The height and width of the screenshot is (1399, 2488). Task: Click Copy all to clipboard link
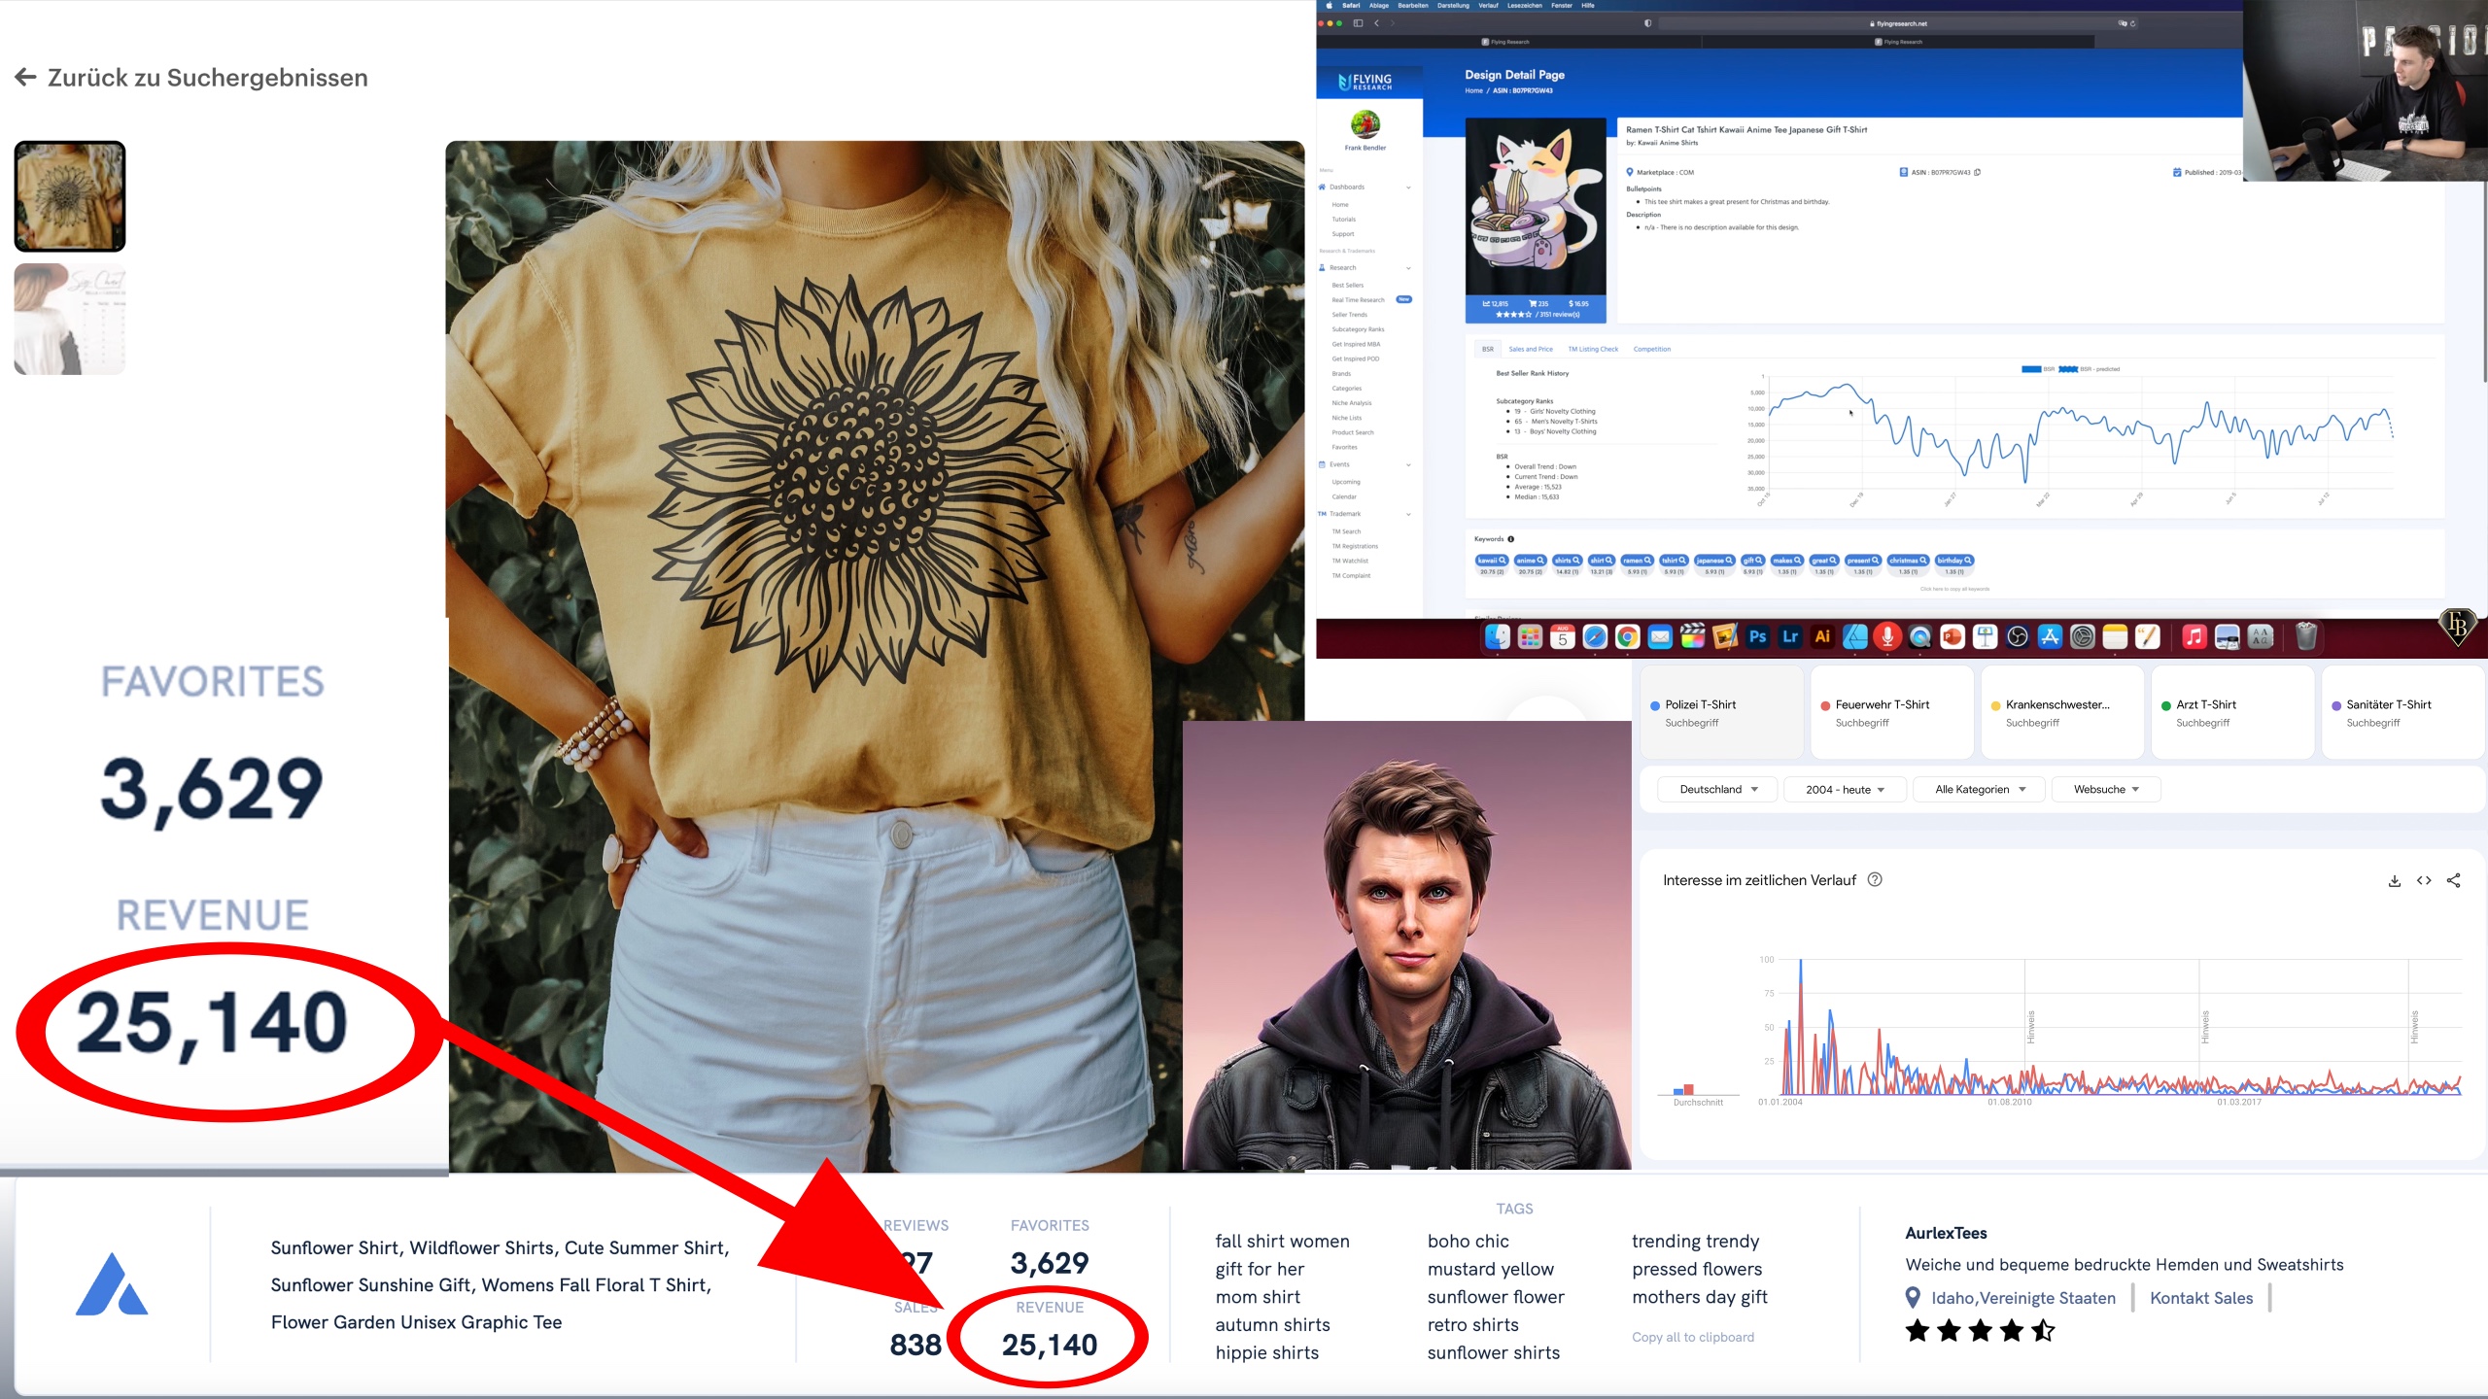[1693, 1337]
